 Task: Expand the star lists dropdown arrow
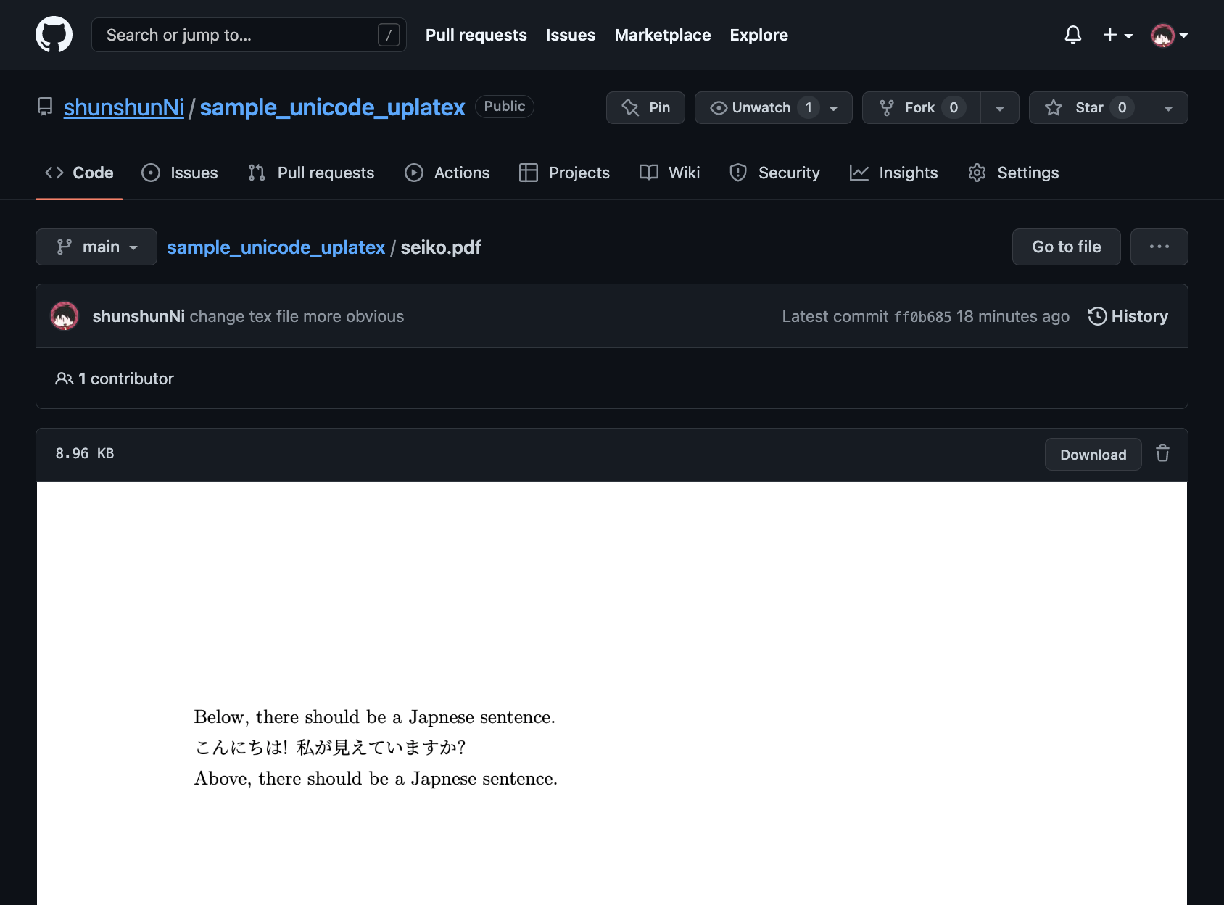1168,108
